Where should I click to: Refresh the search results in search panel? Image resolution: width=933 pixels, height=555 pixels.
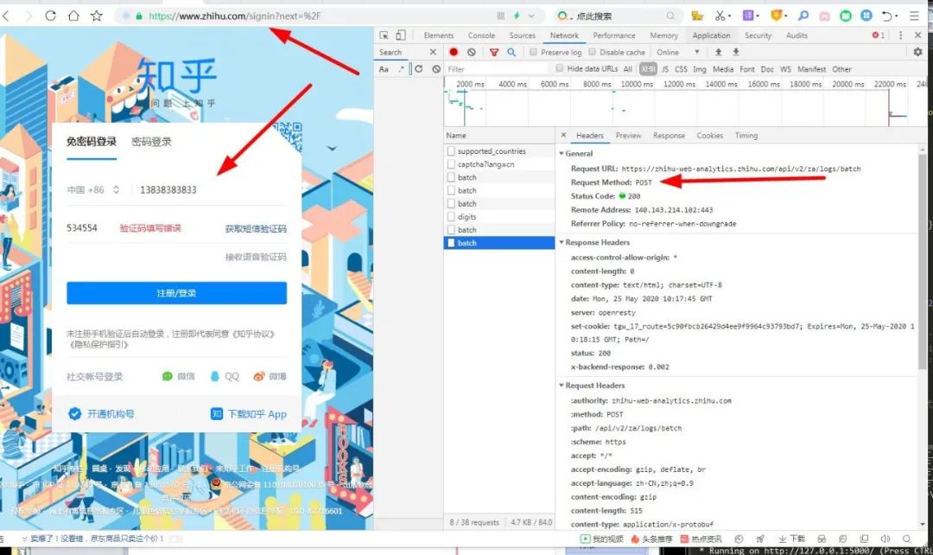pos(419,69)
